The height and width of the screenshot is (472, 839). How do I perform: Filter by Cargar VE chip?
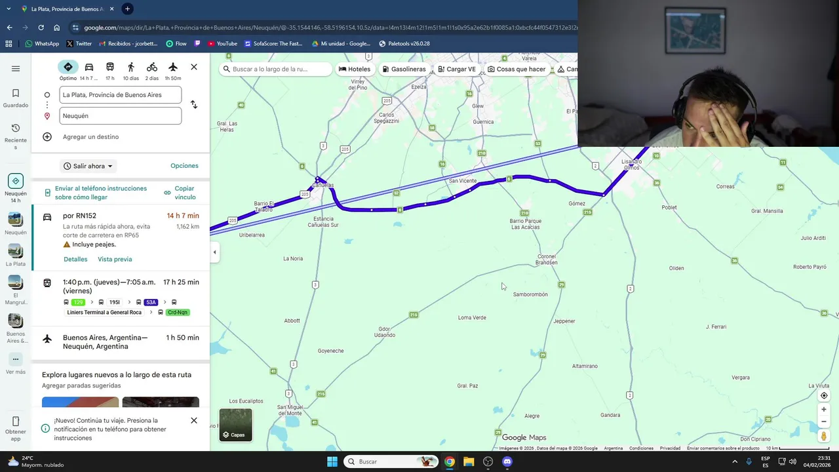[457, 69]
